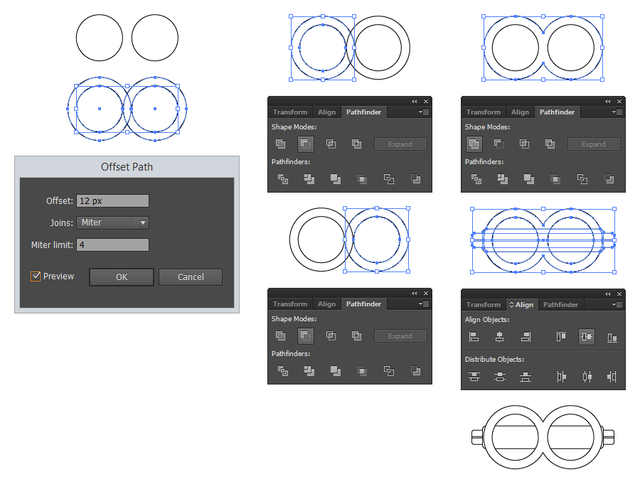The image size is (640, 484).
Task: Click Outline in the upper-middle Pathfinder panel
Action: [x=389, y=178]
